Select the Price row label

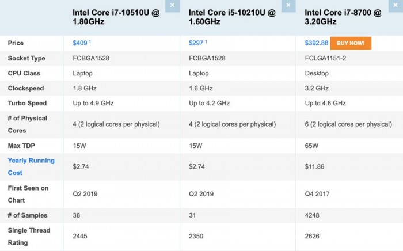(x=16, y=43)
